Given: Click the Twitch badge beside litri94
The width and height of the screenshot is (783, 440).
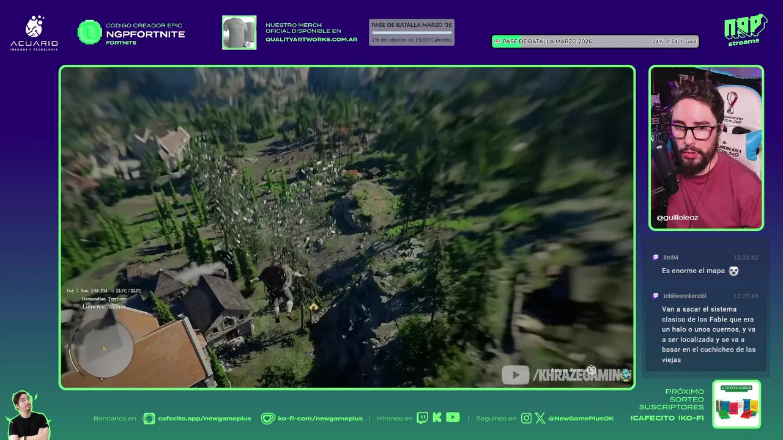Looking at the screenshot, I should tap(656, 258).
